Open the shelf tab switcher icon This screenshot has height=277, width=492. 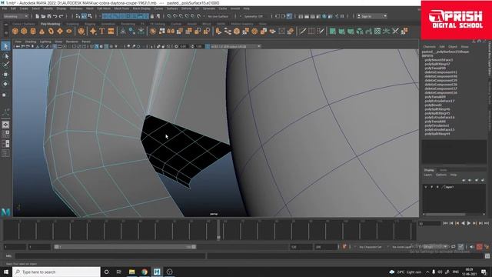click(x=5, y=24)
